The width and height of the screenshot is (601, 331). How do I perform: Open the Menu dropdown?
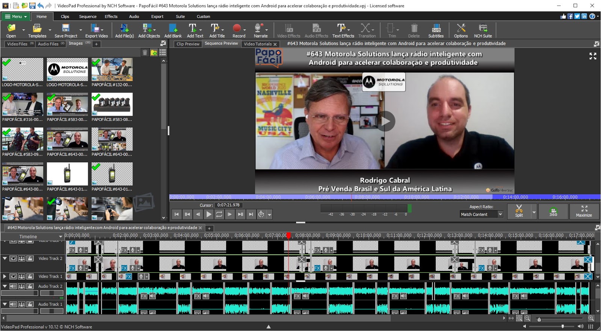point(16,17)
